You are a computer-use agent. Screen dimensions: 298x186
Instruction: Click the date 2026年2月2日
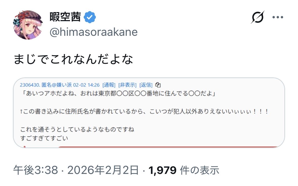pyautogui.click(x=104, y=171)
